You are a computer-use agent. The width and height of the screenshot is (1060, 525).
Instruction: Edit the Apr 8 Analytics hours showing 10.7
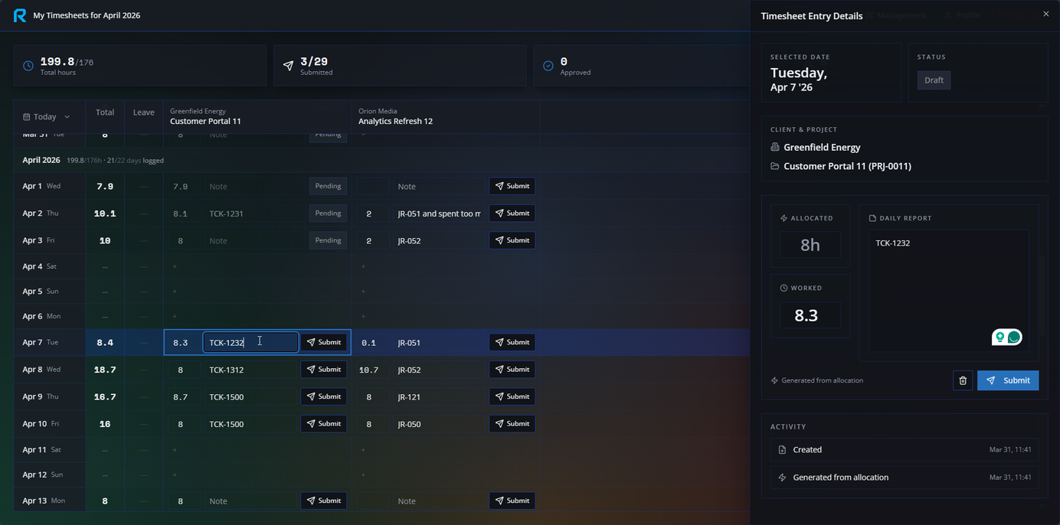(369, 370)
